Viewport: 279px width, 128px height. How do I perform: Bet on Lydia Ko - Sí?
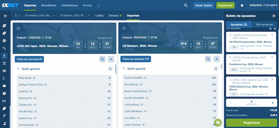pyautogui.click(x=65, y=91)
